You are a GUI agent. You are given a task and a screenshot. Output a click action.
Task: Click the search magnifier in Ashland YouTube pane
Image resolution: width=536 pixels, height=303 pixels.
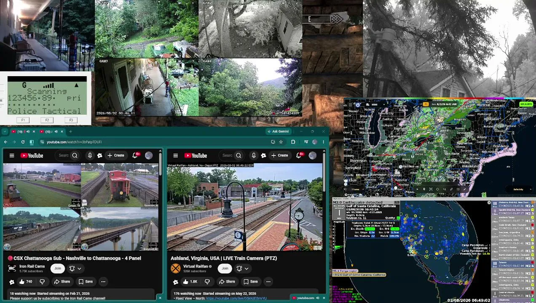(239, 156)
